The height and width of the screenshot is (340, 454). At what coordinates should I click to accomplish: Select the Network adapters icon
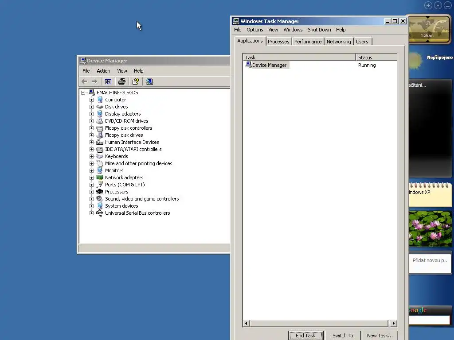[100, 178]
